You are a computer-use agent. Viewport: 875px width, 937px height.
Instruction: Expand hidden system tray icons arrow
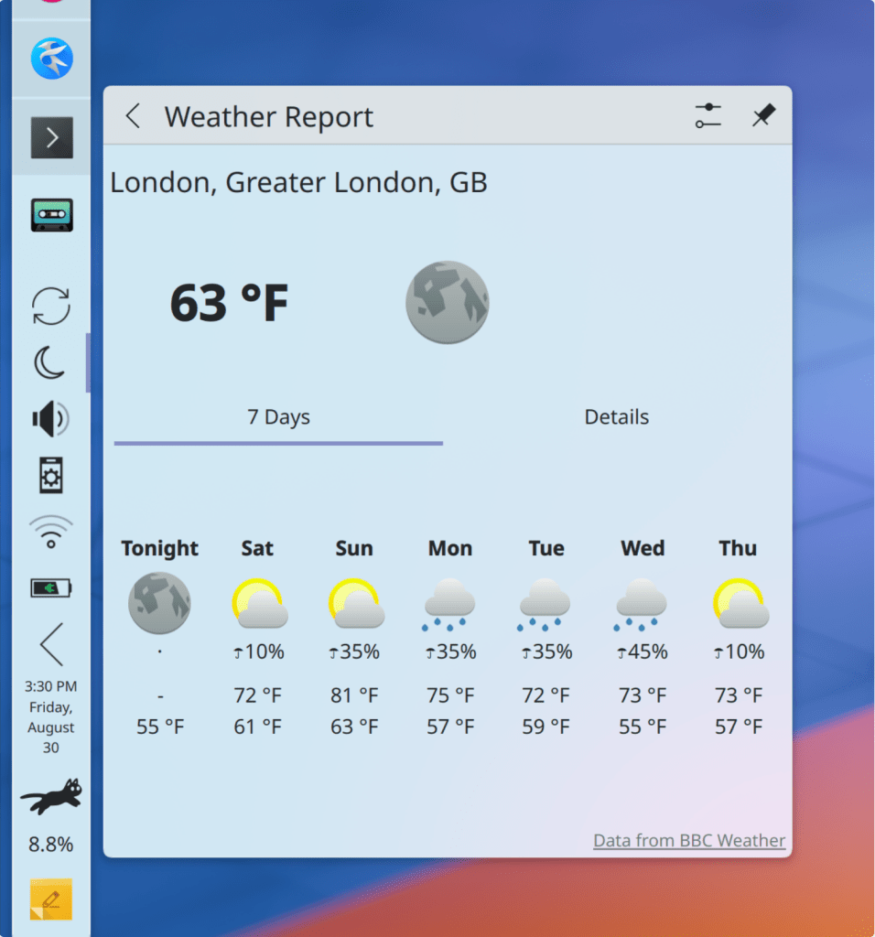tap(51, 644)
